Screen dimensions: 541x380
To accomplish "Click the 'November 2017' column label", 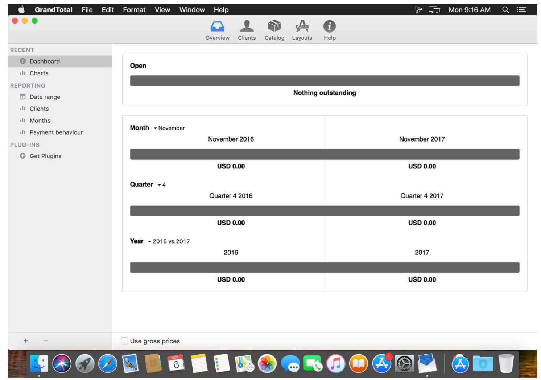I will click(422, 139).
